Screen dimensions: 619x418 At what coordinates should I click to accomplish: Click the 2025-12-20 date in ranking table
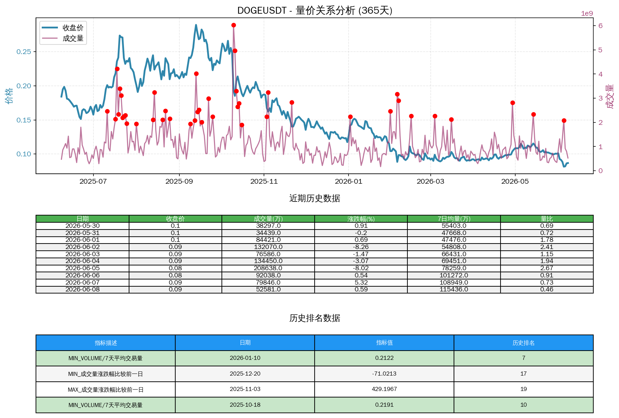tap(245, 374)
